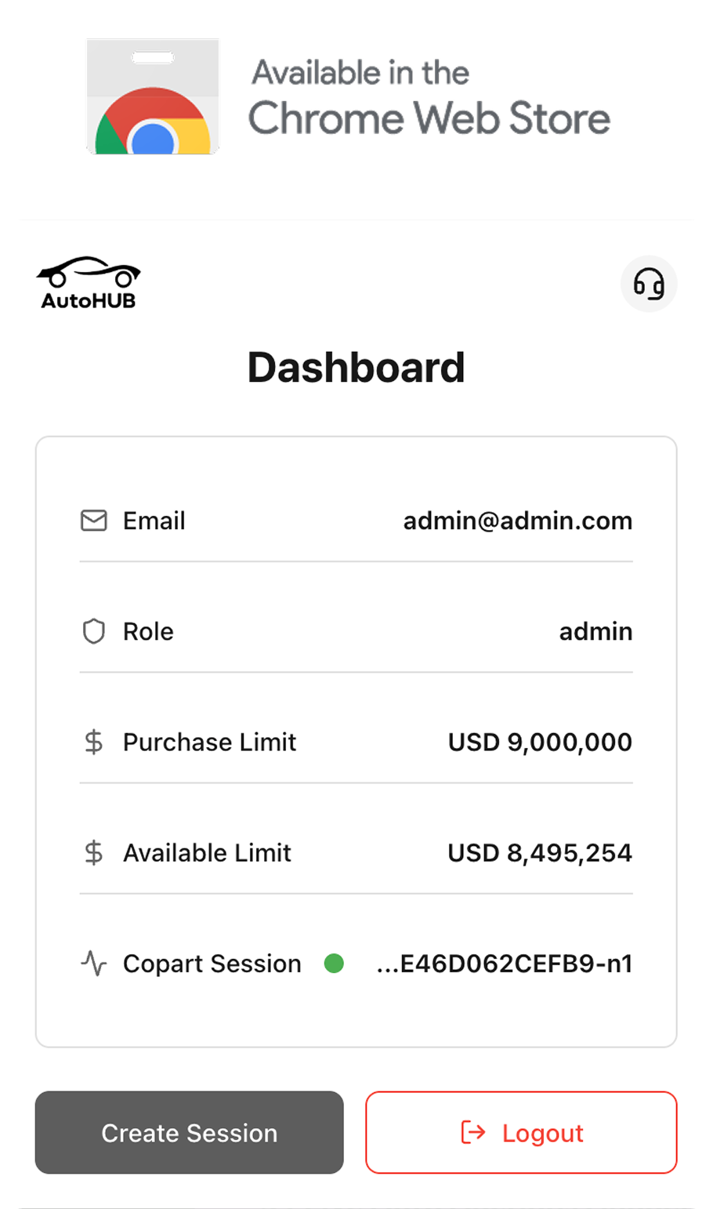The height and width of the screenshot is (1209, 713).
Task: Click the Copart Session label
Action: (212, 963)
